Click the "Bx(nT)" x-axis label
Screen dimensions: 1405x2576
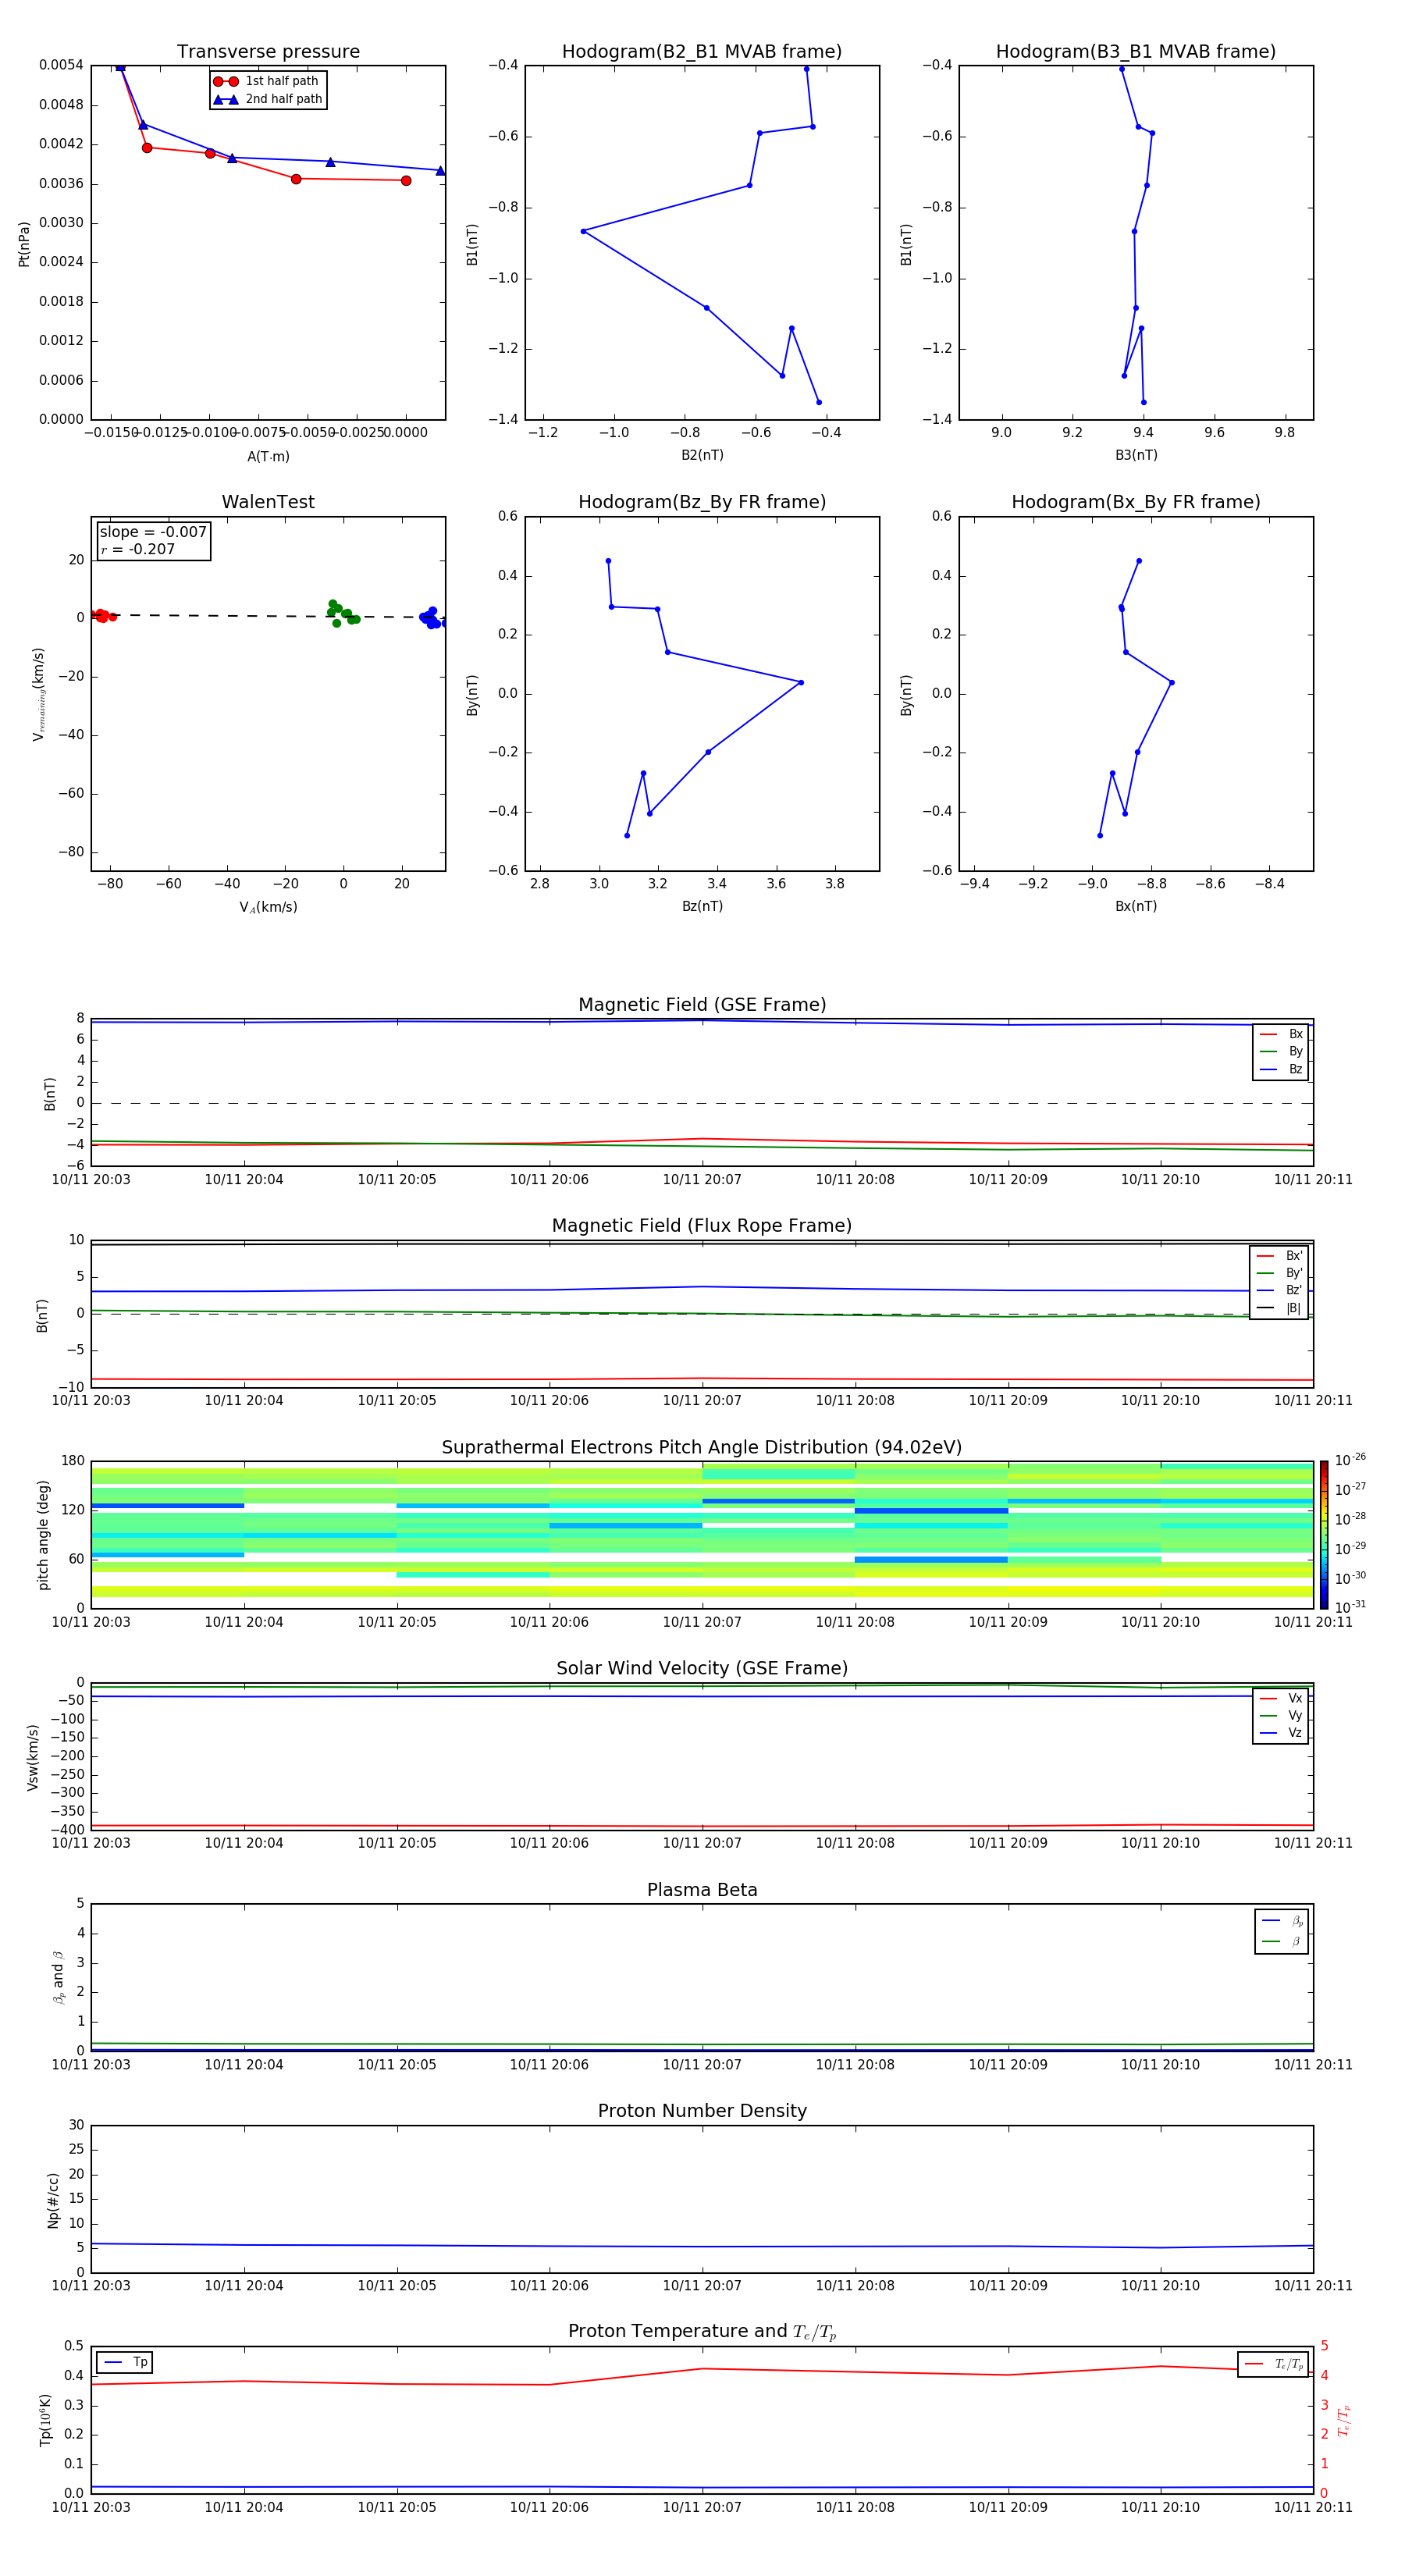[1136, 906]
